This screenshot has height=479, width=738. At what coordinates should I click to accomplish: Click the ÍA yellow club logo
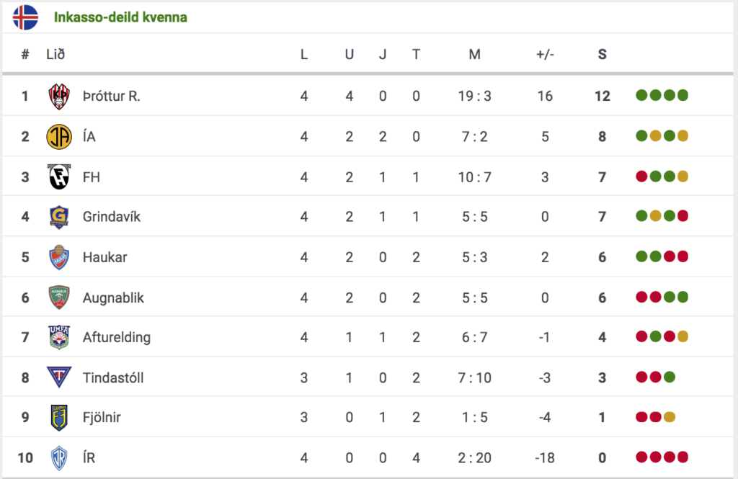click(x=59, y=137)
